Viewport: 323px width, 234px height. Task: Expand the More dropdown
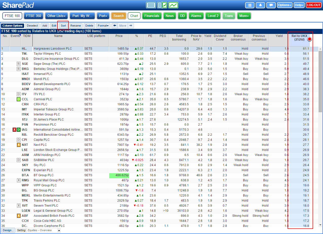(x=244, y=16)
